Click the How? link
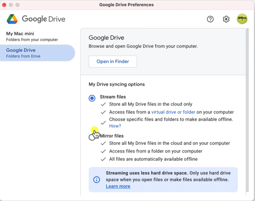 tap(115, 126)
